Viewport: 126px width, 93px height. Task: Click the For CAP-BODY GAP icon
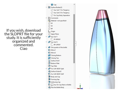pyautogui.click(x=49, y=74)
